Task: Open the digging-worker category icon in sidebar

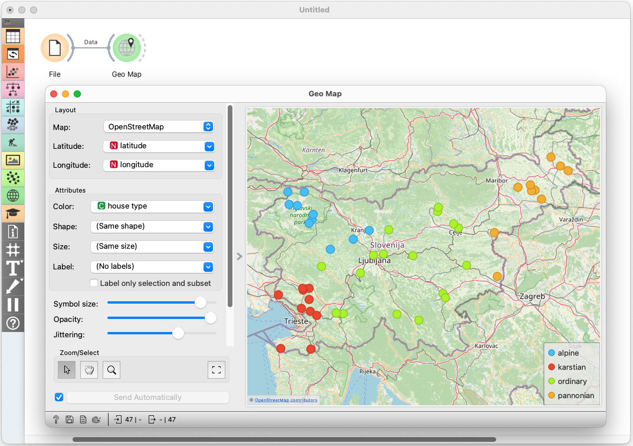Action: pos(13,142)
